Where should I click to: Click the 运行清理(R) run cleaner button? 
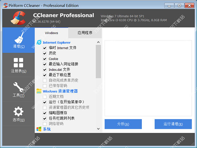pos(173,124)
